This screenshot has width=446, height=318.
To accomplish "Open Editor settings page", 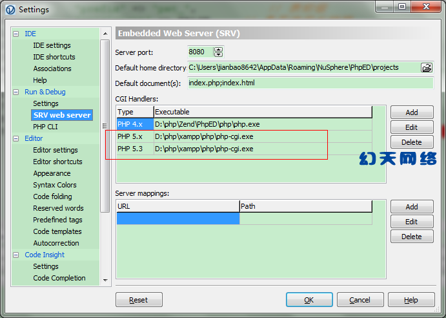I will tap(55, 150).
